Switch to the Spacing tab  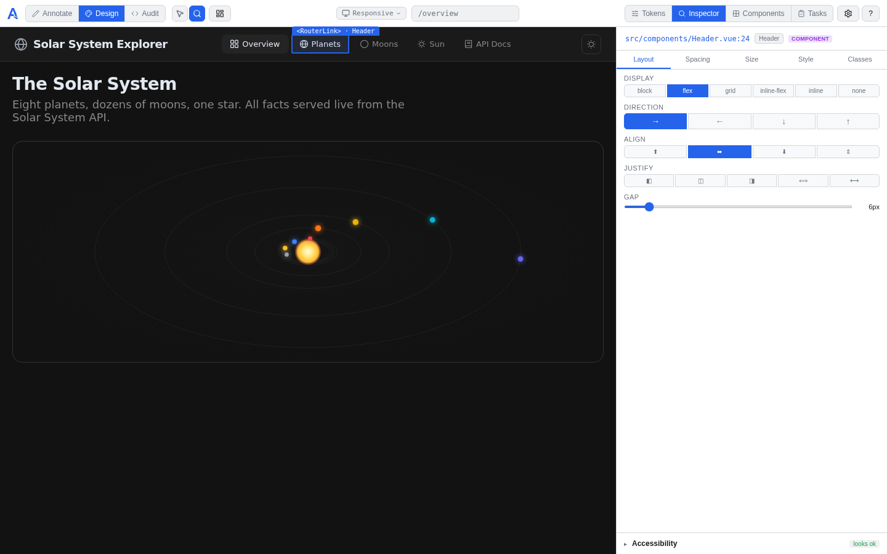pyautogui.click(x=697, y=60)
